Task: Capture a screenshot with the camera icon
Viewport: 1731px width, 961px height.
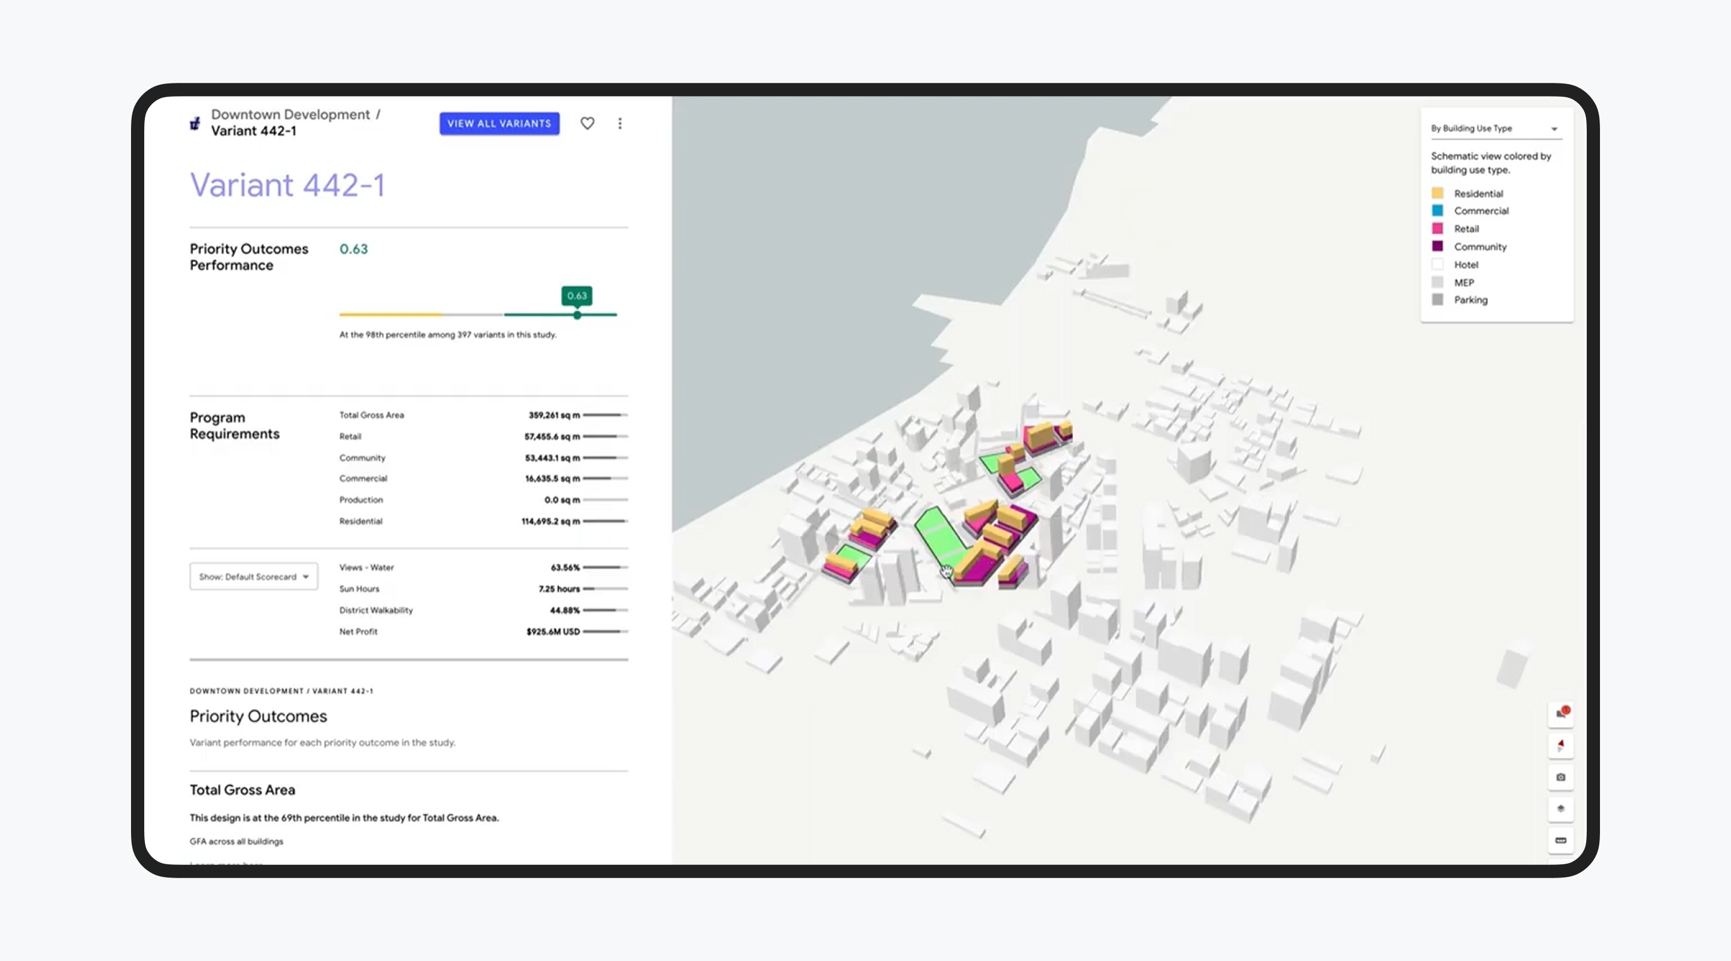Action: tap(1562, 777)
